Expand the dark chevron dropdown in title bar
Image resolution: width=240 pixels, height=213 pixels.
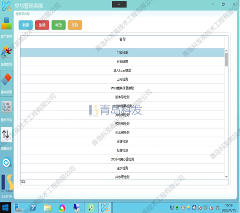[x=119, y=5]
